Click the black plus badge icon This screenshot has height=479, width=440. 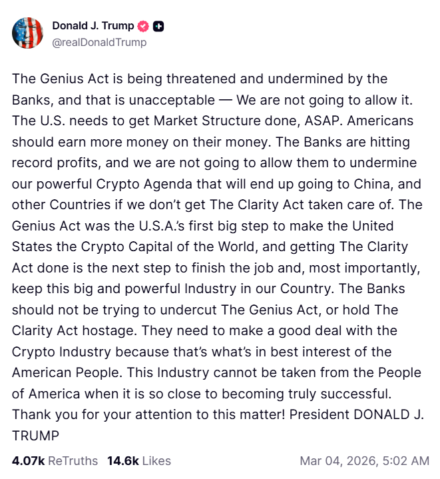click(158, 27)
